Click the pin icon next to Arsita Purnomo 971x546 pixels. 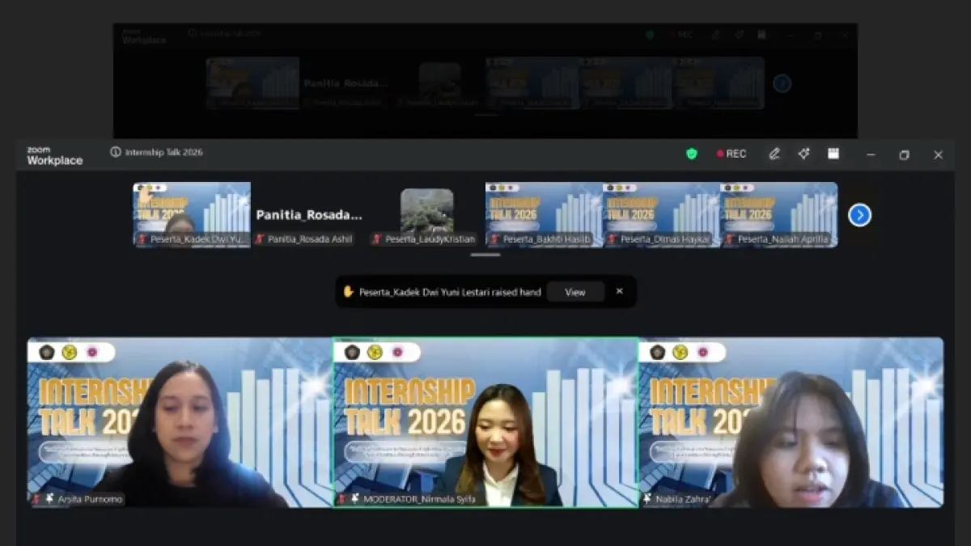click(x=49, y=499)
